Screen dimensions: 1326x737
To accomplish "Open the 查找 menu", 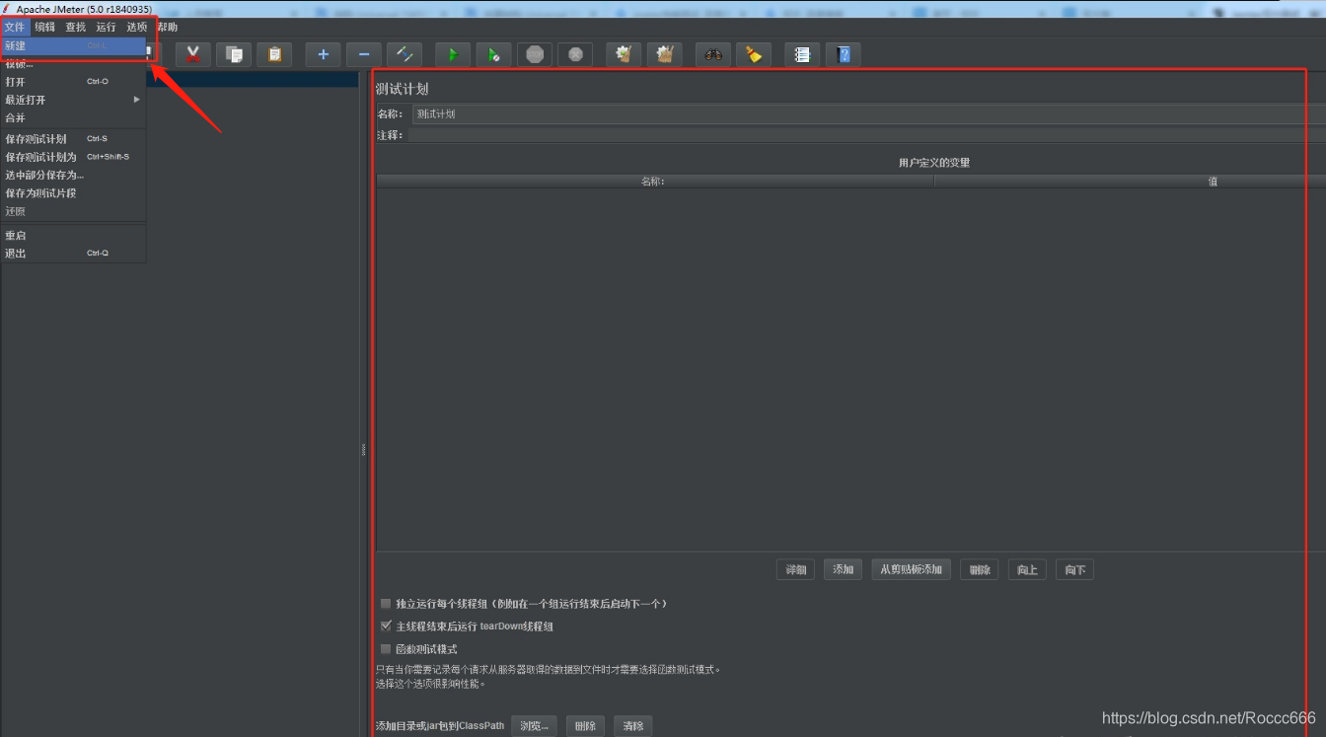I will pyautogui.click(x=75, y=27).
